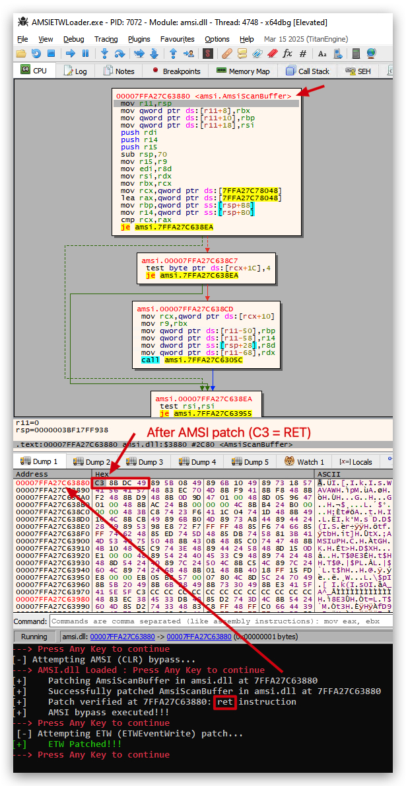Open the Comments icon in toolbar
Screen dimensions: 406x786
tap(242, 53)
